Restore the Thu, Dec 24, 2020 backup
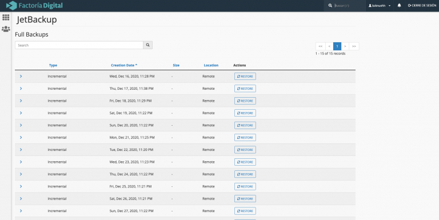439x220 pixels. click(245, 174)
